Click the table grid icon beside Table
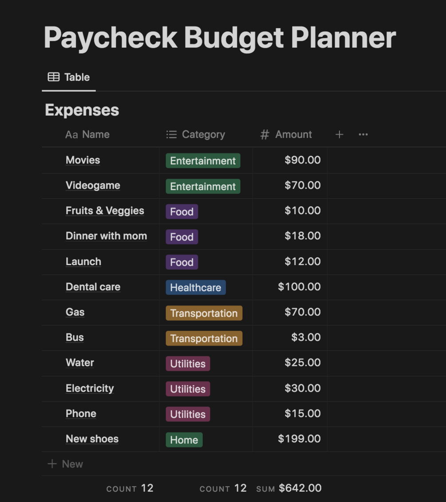The image size is (446, 502). (x=54, y=77)
